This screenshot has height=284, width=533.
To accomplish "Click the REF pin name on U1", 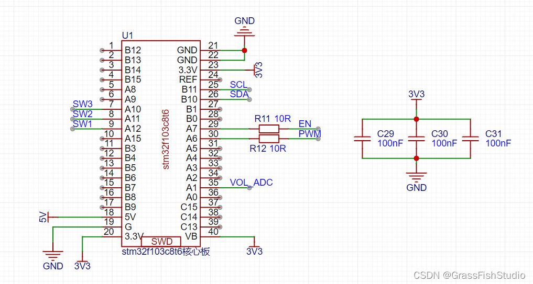I will pyautogui.click(x=188, y=79).
